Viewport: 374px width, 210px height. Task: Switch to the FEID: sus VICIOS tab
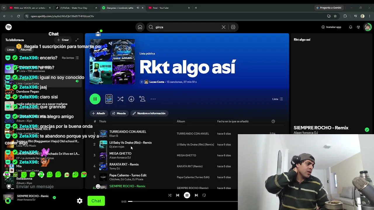point(30,8)
